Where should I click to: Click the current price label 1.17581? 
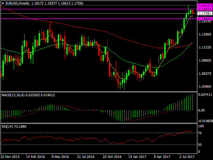coord(205,13)
